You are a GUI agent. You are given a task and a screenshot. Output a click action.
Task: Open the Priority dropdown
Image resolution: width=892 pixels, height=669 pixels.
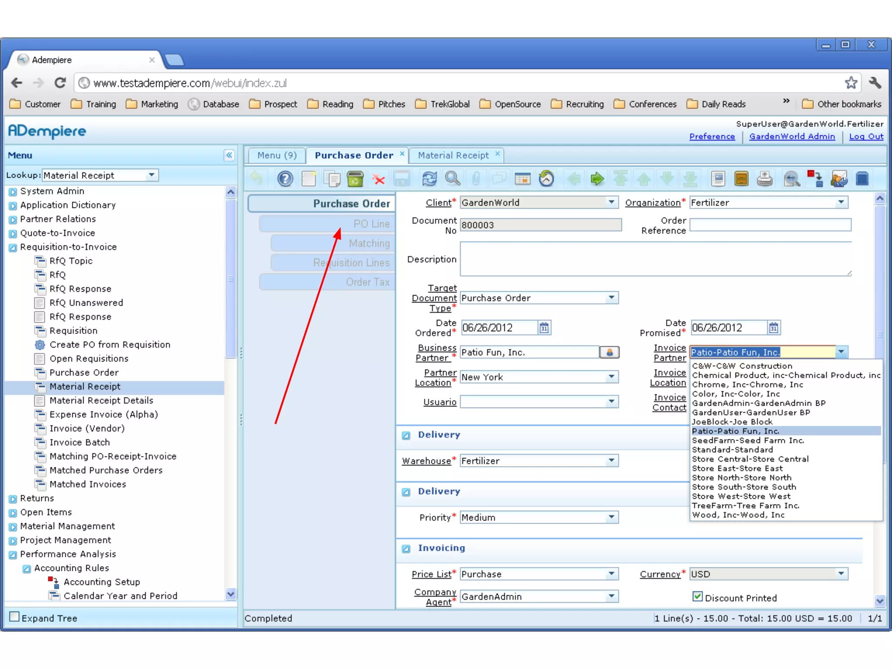(612, 517)
